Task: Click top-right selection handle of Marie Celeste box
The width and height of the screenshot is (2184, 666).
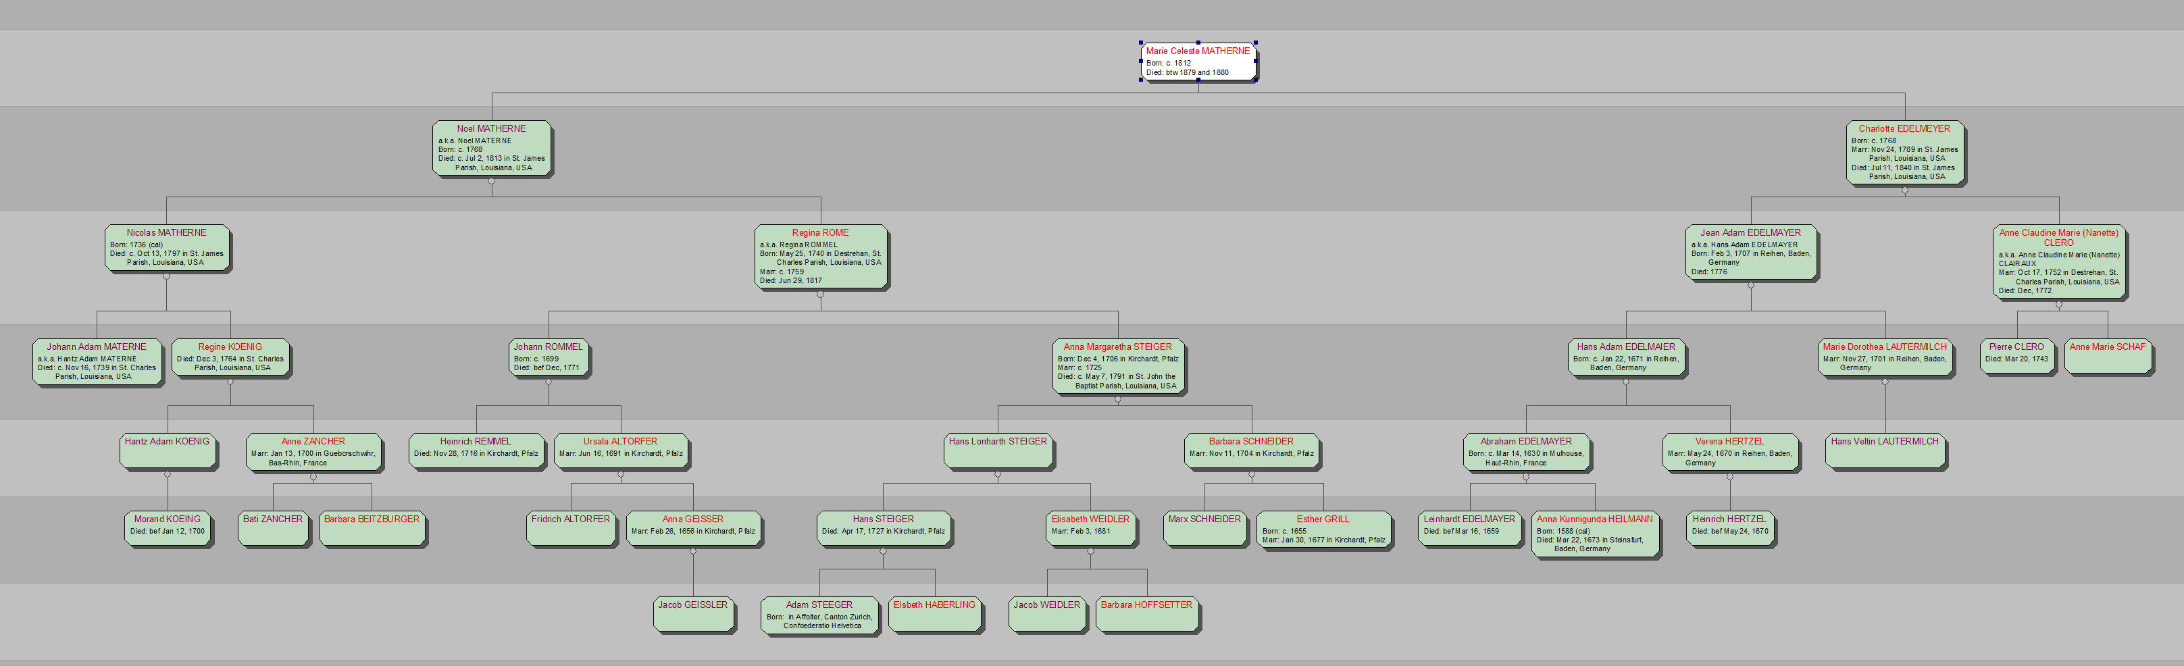Action: pyautogui.click(x=1254, y=43)
